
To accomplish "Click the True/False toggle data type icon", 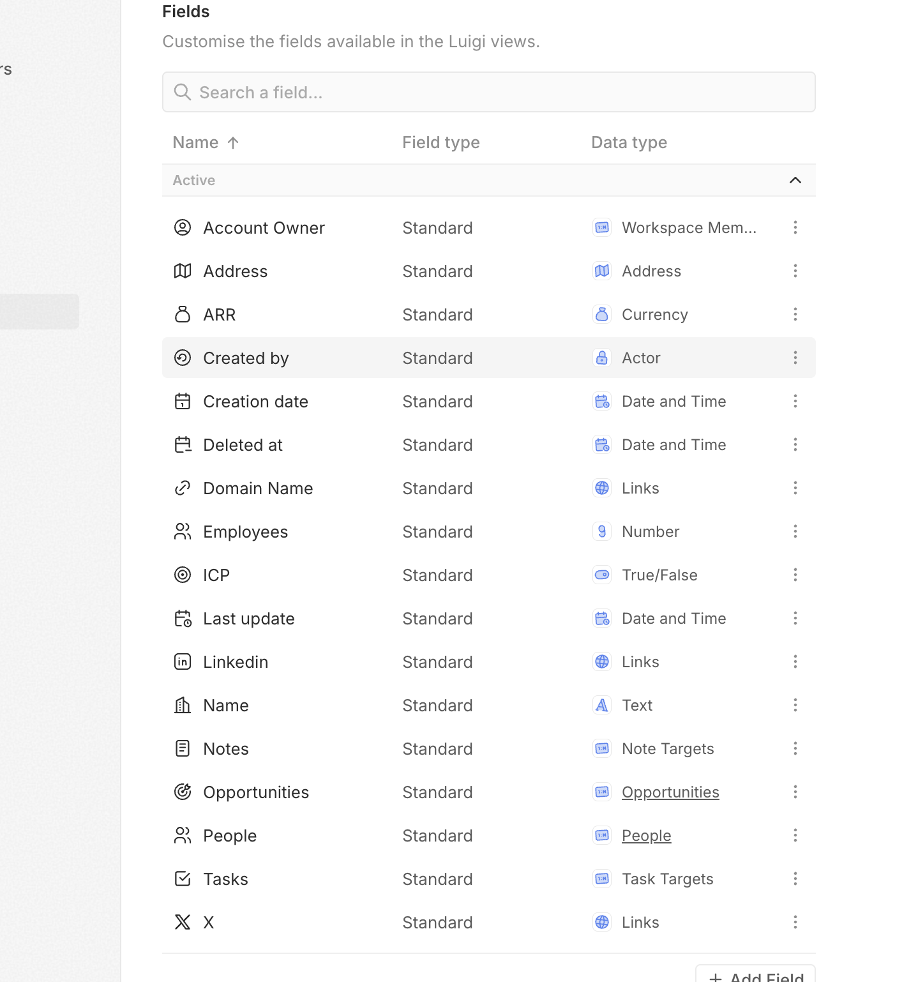I will 602,575.
